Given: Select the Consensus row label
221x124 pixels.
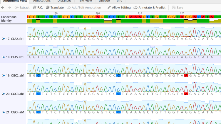Looking at the screenshot, I should (x=9, y=17).
